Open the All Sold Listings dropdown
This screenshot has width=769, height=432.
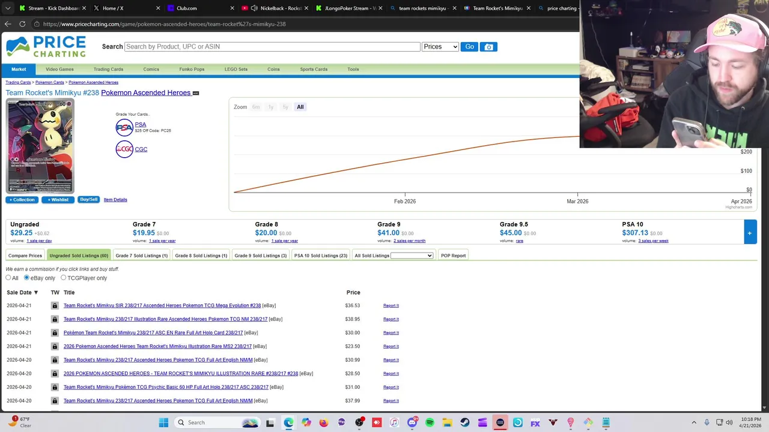click(412, 256)
